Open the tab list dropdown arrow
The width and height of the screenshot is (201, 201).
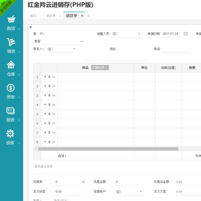click(88, 16)
